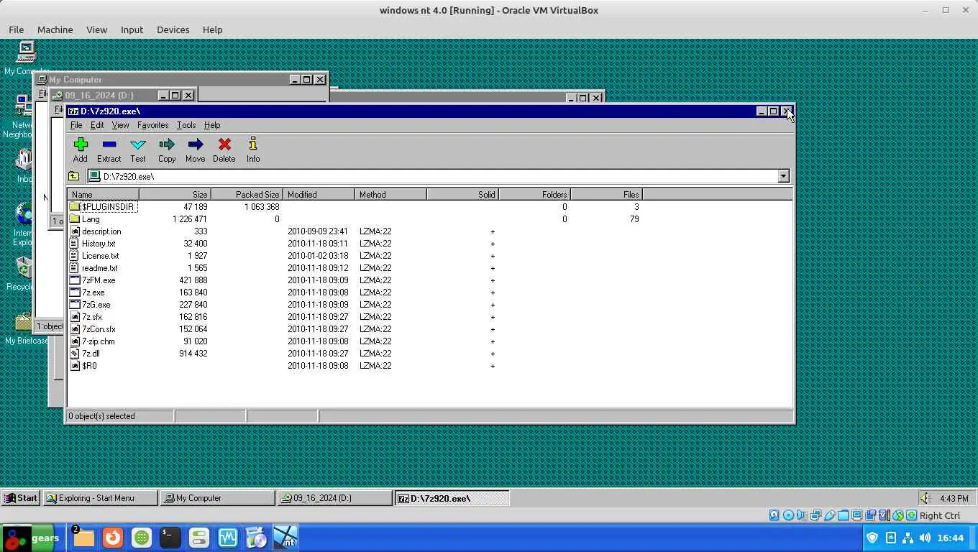Sort by the Size column header
Viewport: 978px width, 552px height.
click(x=175, y=195)
